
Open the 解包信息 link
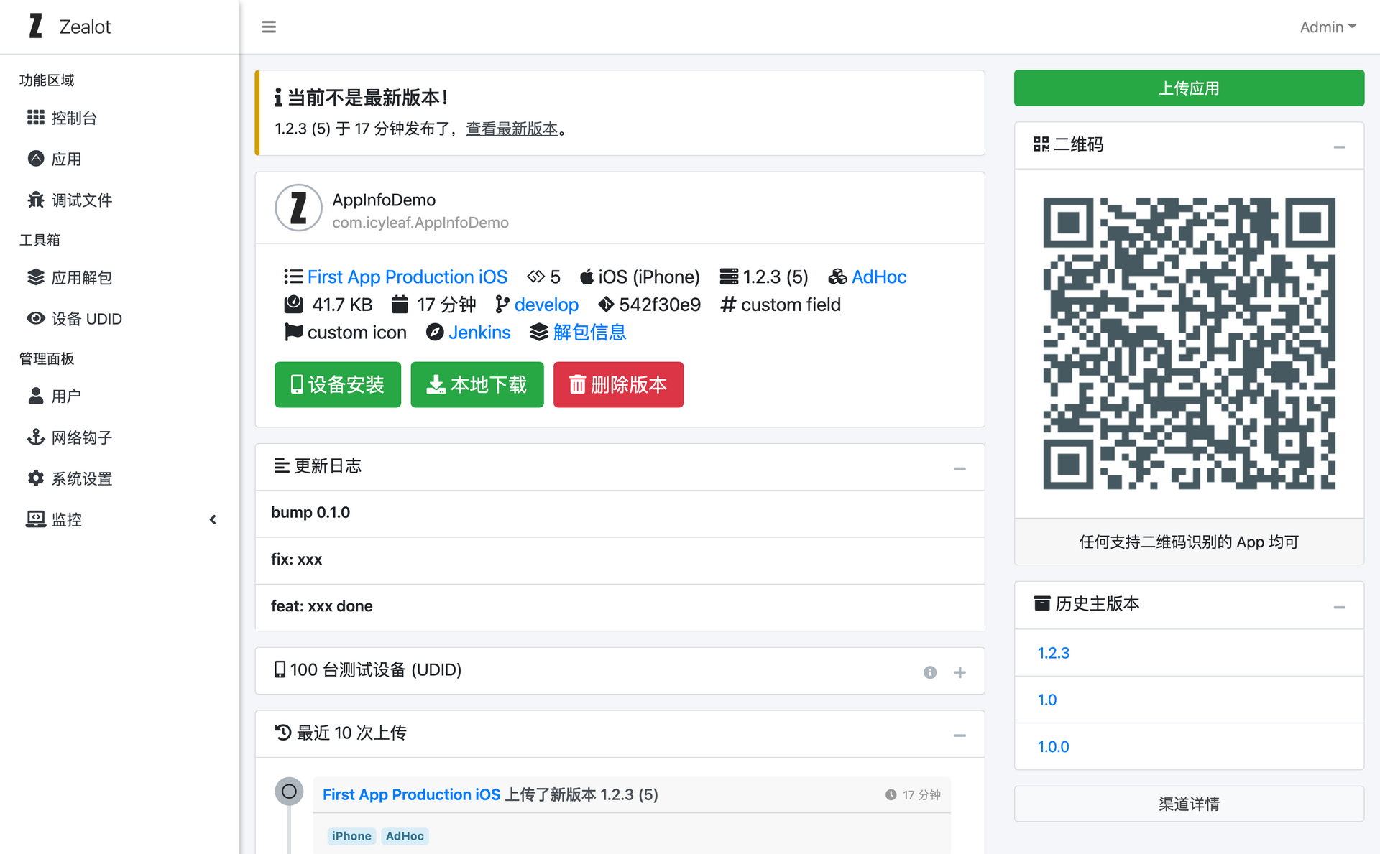[x=589, y=333]
